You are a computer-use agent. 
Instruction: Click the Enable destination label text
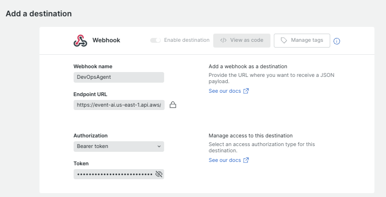click(x=187, y=40)
